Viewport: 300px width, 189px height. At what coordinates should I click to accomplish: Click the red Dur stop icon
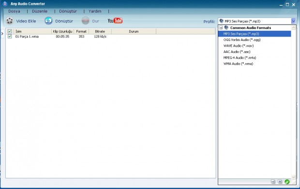[x=85, y=21]
